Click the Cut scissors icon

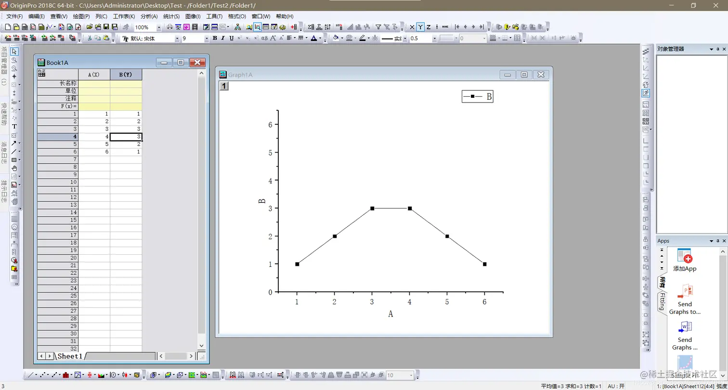89,38
